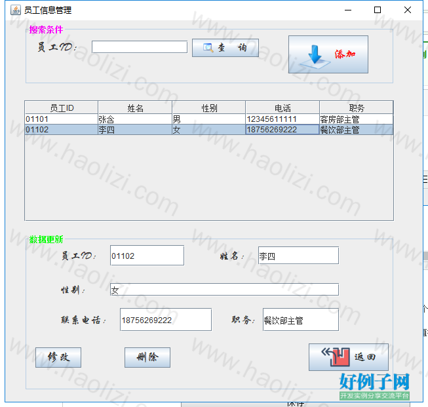Click the magnifier icon on the 查询 button
The width and height of the screenshot is (428, 407).
208,48
